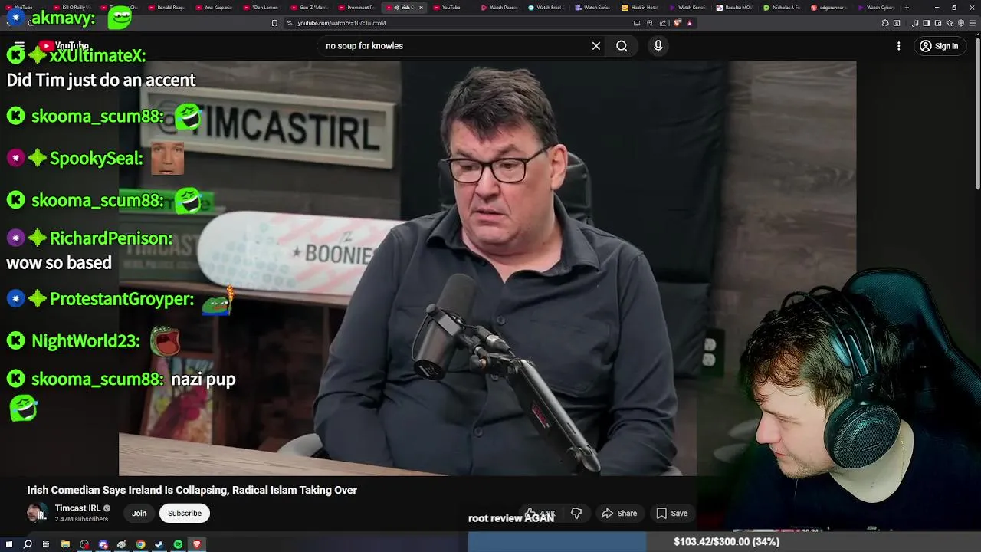Click the 2.47M subscribers count text
Screen dimensions: 981x552
(x=81, y=519)
